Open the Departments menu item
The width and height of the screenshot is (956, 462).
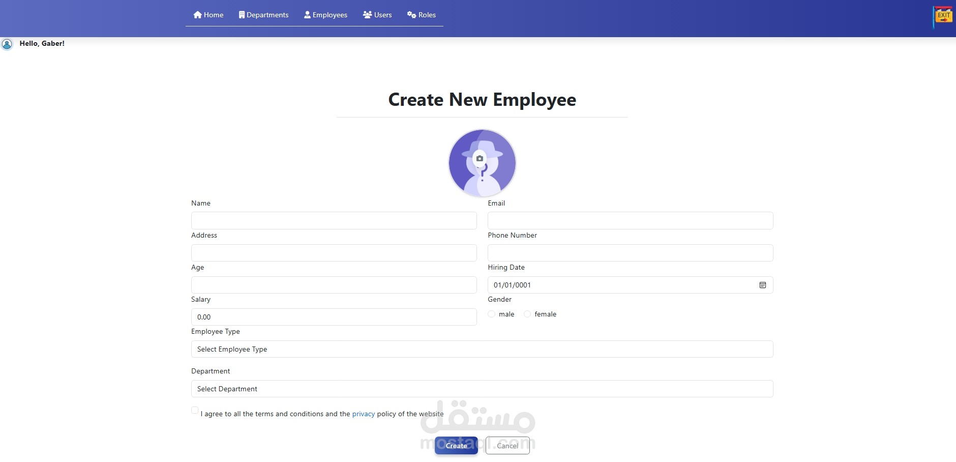coord(263,15)
